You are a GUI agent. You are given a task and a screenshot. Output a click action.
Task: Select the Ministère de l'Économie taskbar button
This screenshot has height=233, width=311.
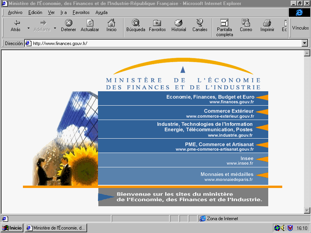coord(56,228)
